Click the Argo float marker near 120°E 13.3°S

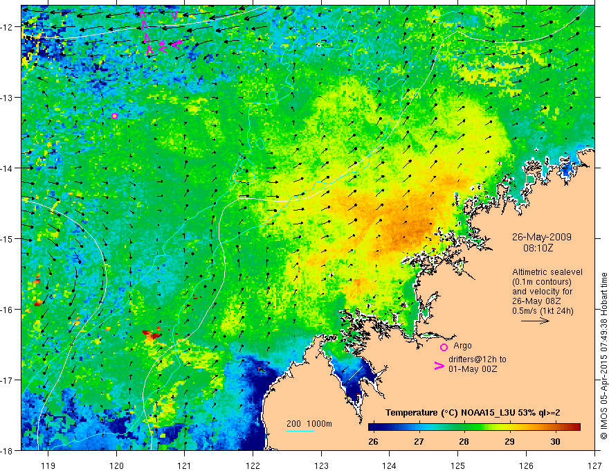tap(115, 116)
